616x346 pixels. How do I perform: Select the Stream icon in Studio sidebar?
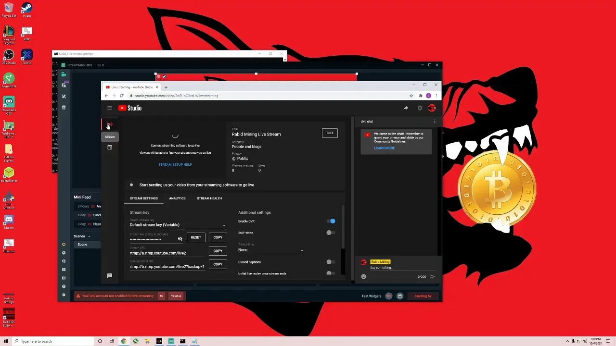click(110, 125)
